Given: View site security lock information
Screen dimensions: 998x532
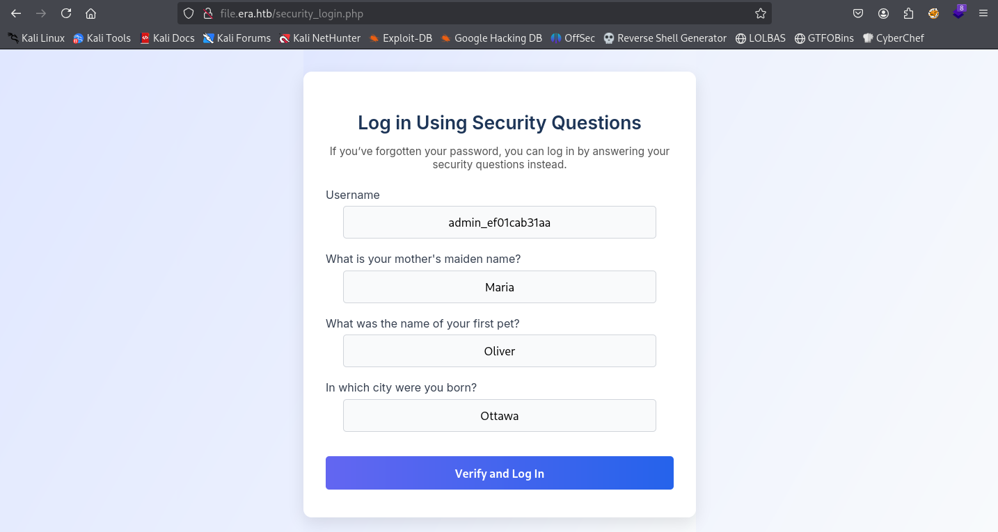Looking at the screenshot, I should pos(207,13).
